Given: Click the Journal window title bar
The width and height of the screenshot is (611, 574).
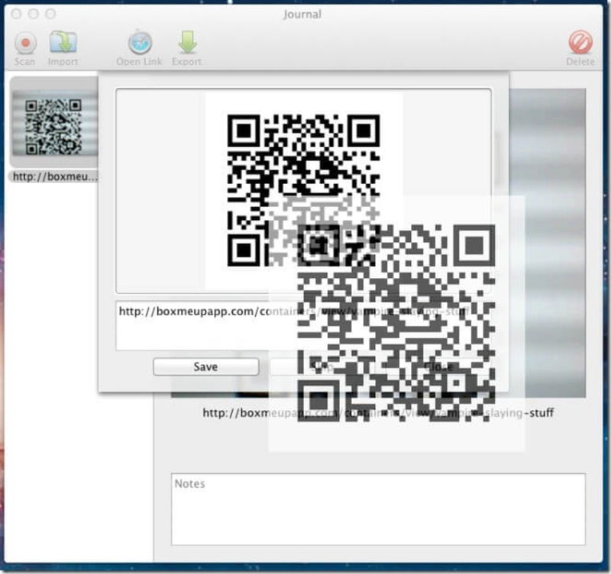Looking at the screenshot, I should coord(304,13).
